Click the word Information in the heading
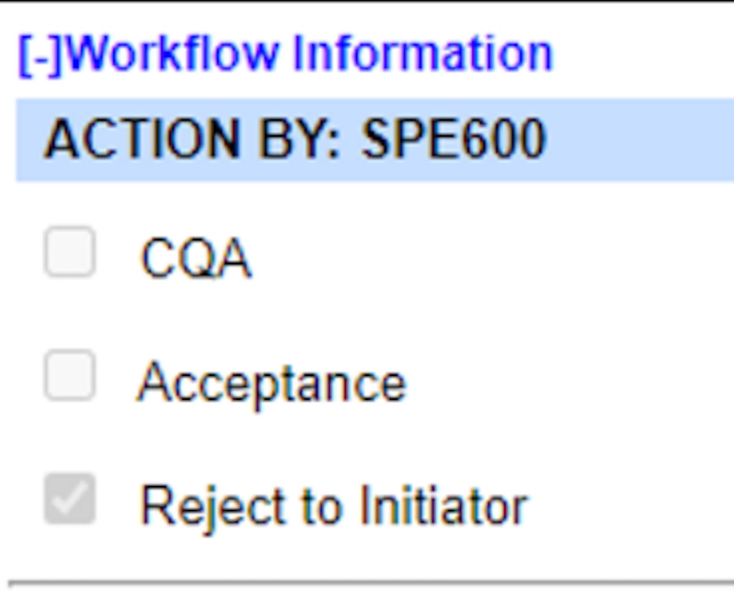 point(422,54)
